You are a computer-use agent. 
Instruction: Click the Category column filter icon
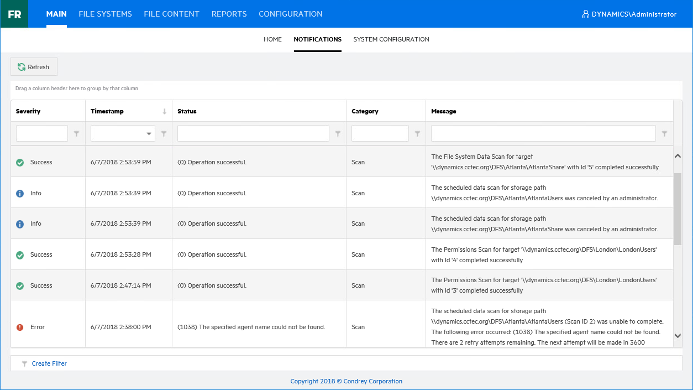tap(417, 133)
